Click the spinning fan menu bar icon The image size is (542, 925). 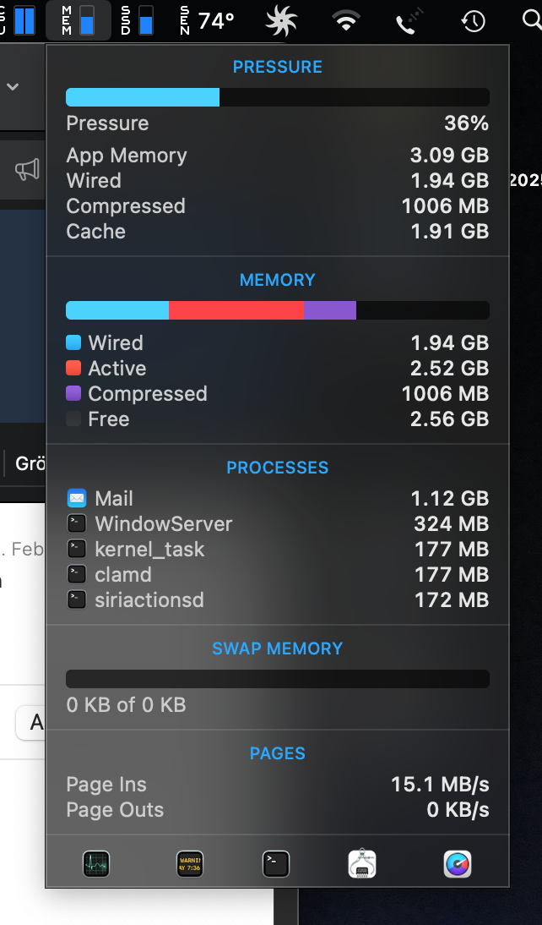click(x=281, y=21)
